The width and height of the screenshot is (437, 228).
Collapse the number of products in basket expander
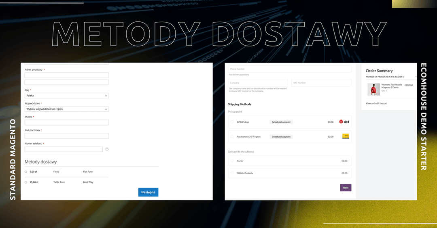pos(416,77)
